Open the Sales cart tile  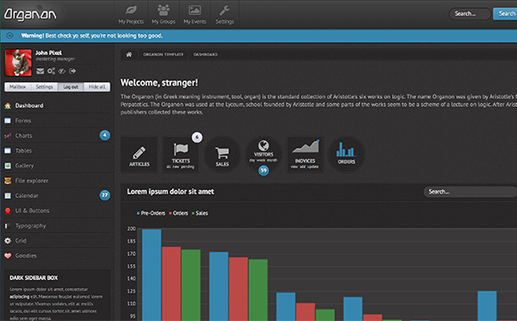click(222, 155)
